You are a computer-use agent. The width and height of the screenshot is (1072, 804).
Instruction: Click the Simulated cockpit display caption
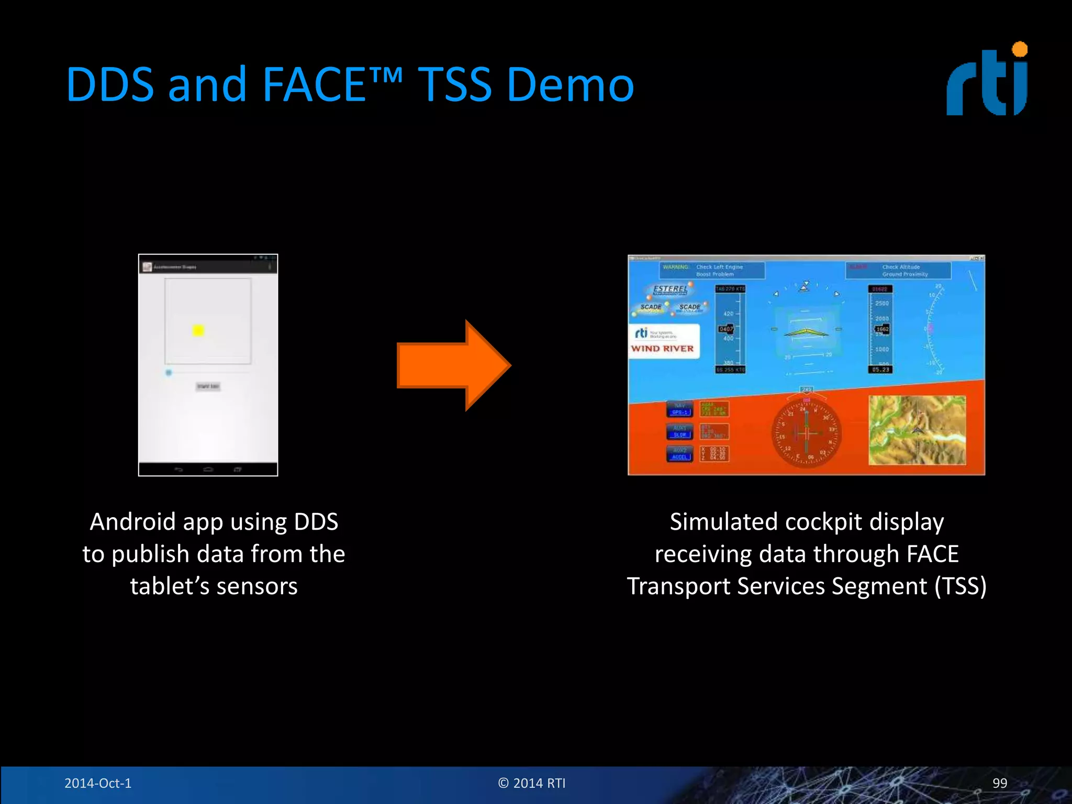tap(807, 554)
